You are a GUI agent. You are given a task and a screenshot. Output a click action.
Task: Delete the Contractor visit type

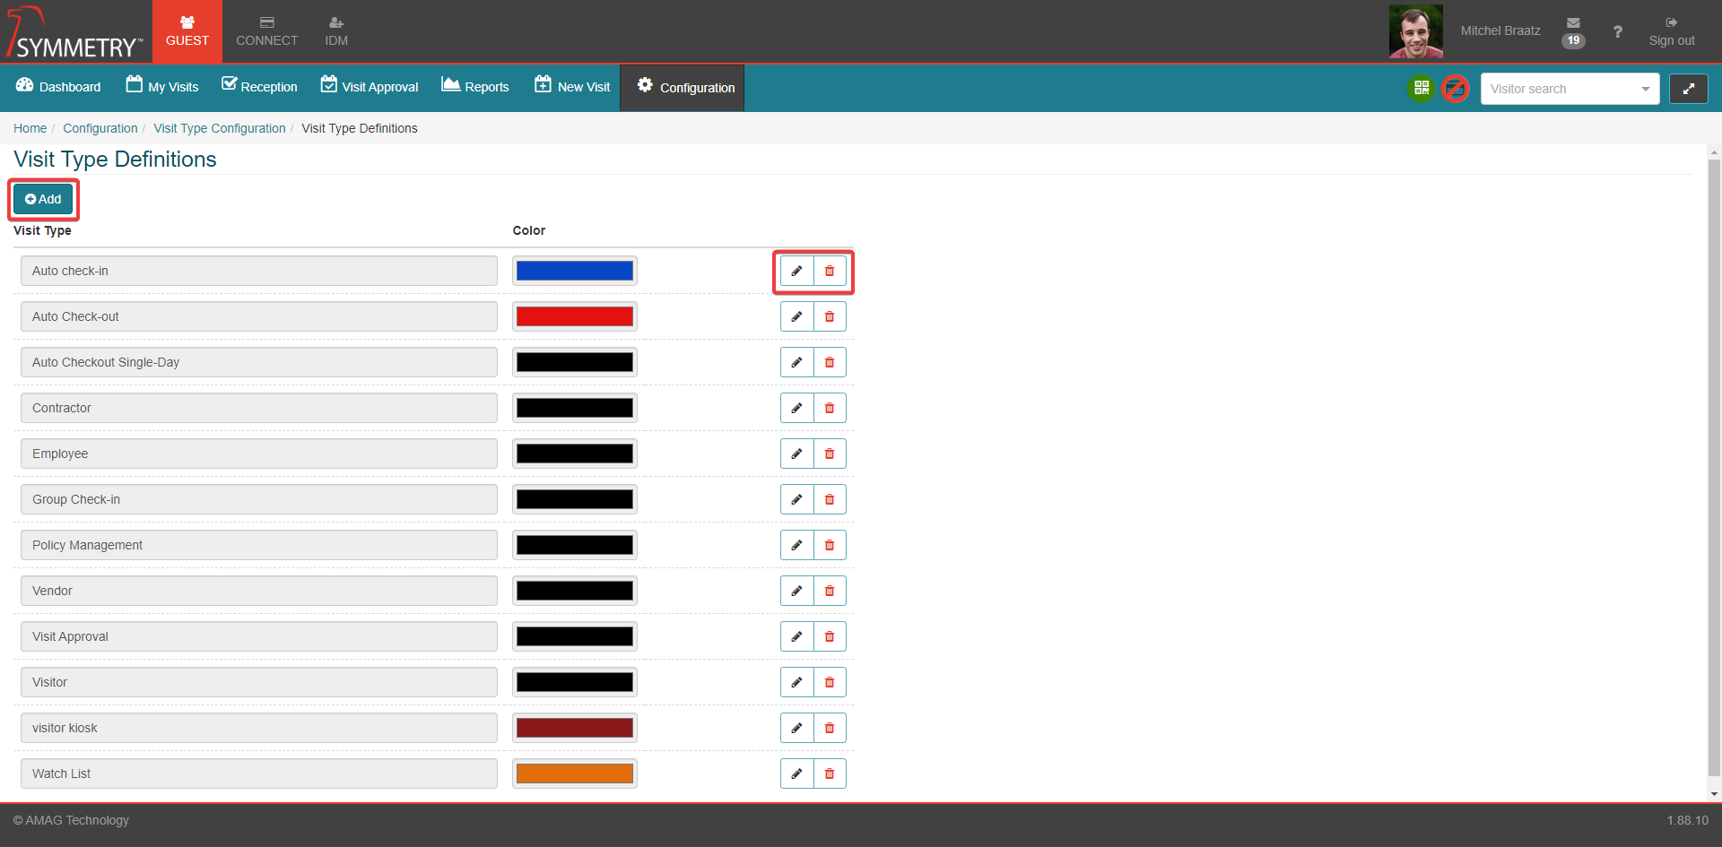(830, 408)
